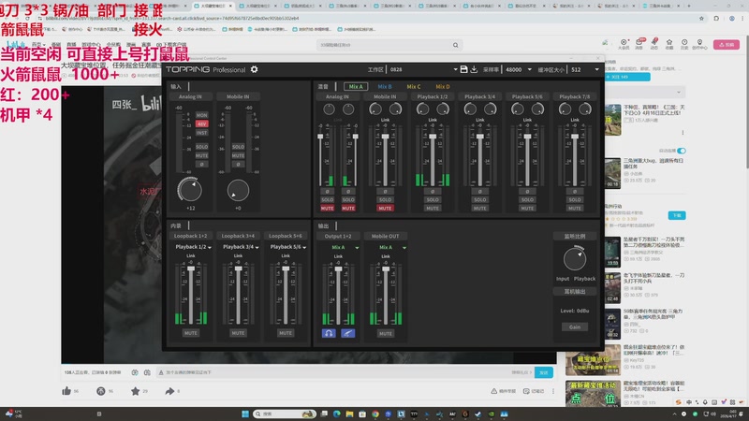Give coin to the Bilibili video

pos(101,391)
